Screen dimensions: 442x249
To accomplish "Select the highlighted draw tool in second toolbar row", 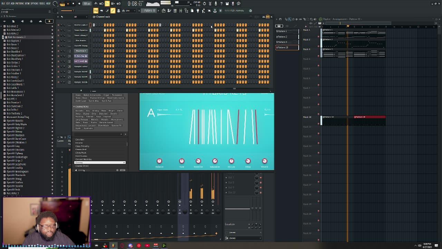I will tap(96, 10).
